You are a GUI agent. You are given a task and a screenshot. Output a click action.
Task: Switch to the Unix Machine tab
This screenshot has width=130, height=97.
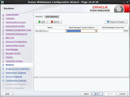52,17
